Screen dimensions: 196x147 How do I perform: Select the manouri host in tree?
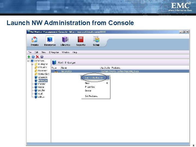pyautogui.click(x=42, y=84)
